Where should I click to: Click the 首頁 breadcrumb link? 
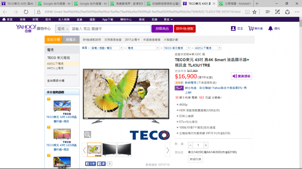tap(84, 48)
